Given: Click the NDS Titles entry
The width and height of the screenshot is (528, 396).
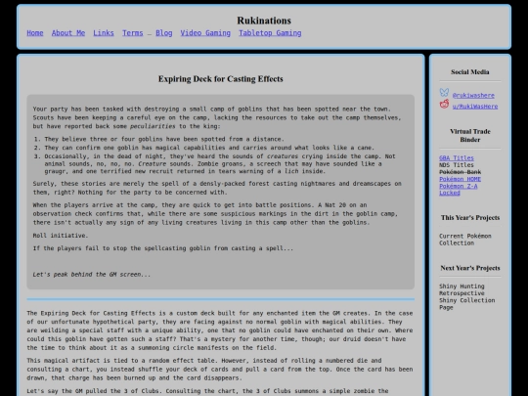Looking at the screenshot, I should point(457,165).
